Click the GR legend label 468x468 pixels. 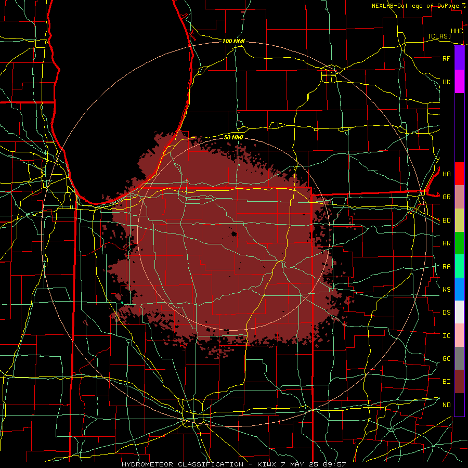(446, 197)
